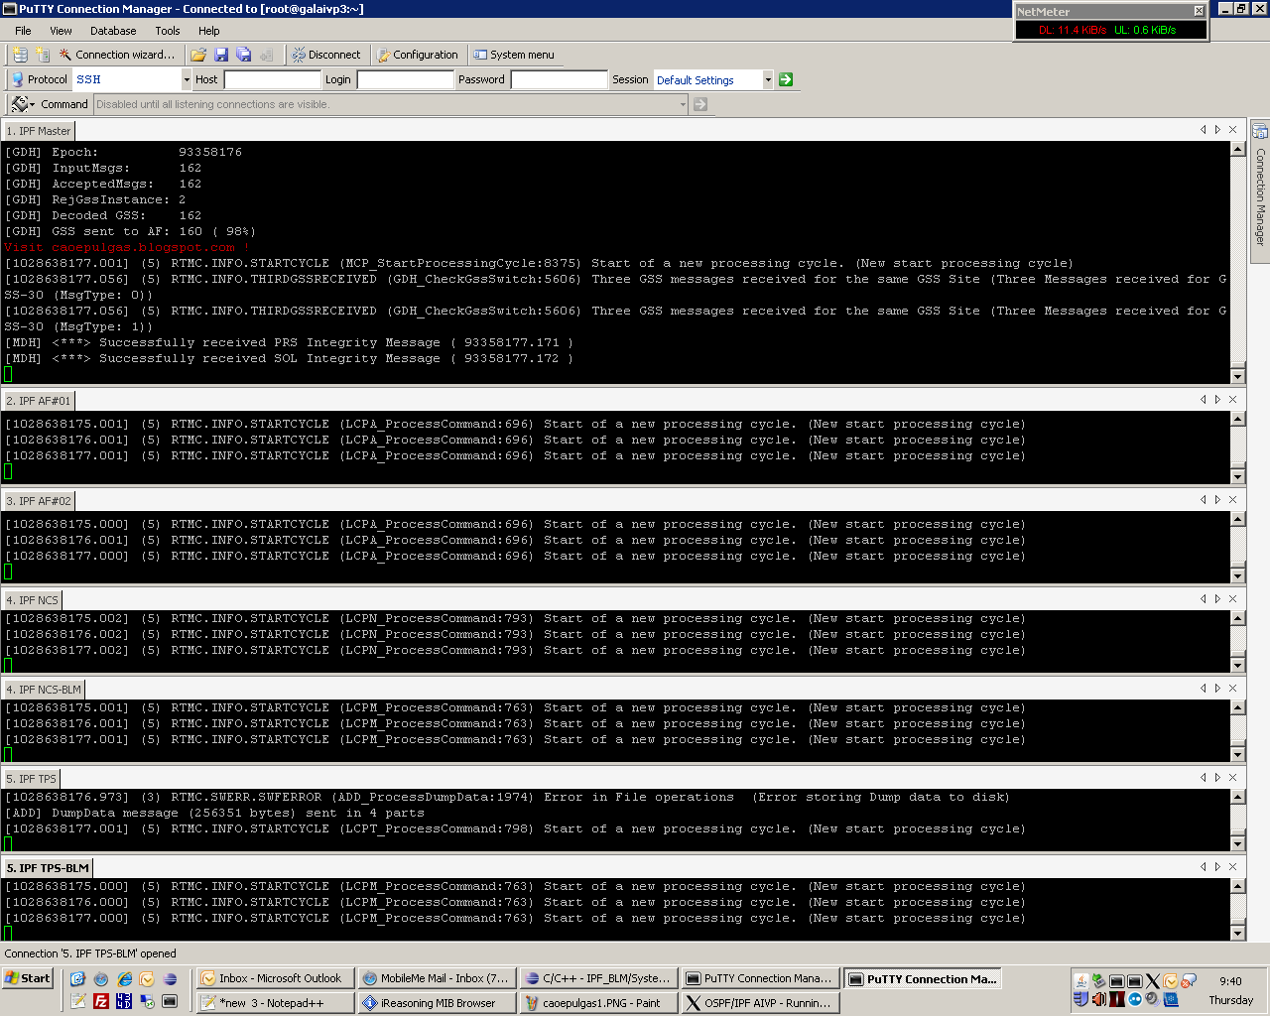Click the save floppy disk icon

click(221, 55)
